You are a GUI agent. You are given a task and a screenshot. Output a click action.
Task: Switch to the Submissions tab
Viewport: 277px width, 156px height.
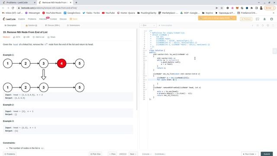73,26
